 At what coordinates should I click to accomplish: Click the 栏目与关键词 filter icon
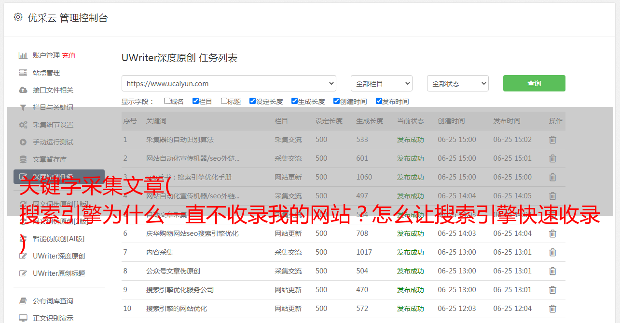click(x=23, y=107)
